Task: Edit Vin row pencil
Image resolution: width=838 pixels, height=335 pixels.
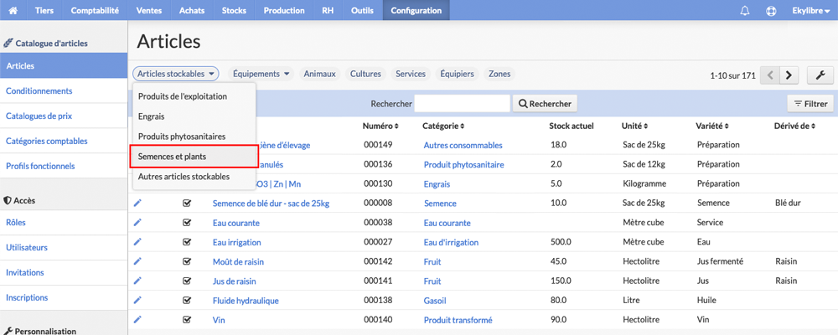Action: tap(137, 319)
